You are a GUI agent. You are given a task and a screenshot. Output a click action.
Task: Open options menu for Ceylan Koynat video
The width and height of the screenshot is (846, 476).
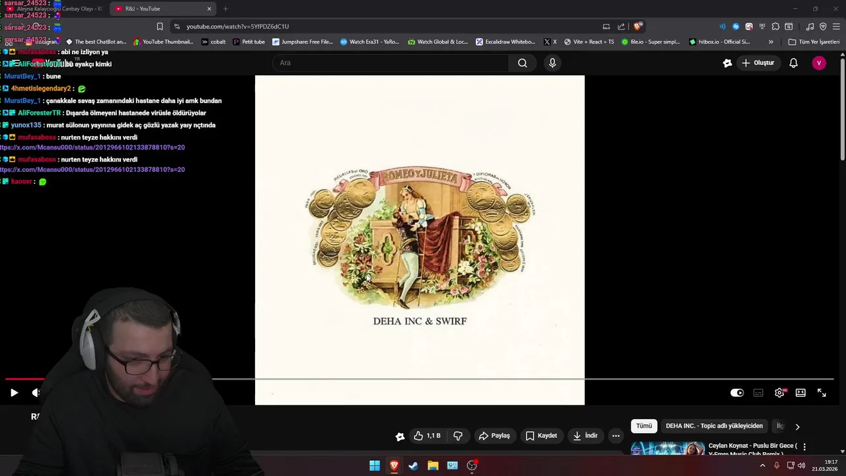(x=804, y=447)
